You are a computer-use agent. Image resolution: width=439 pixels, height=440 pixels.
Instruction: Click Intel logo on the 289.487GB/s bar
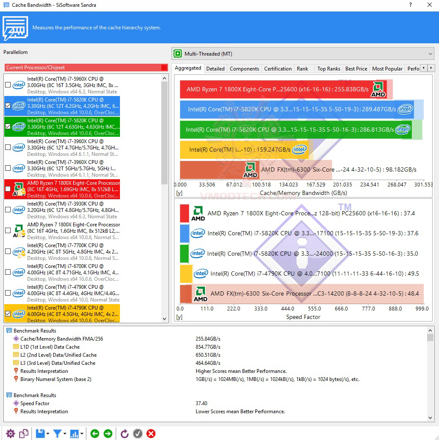point(405,109)
